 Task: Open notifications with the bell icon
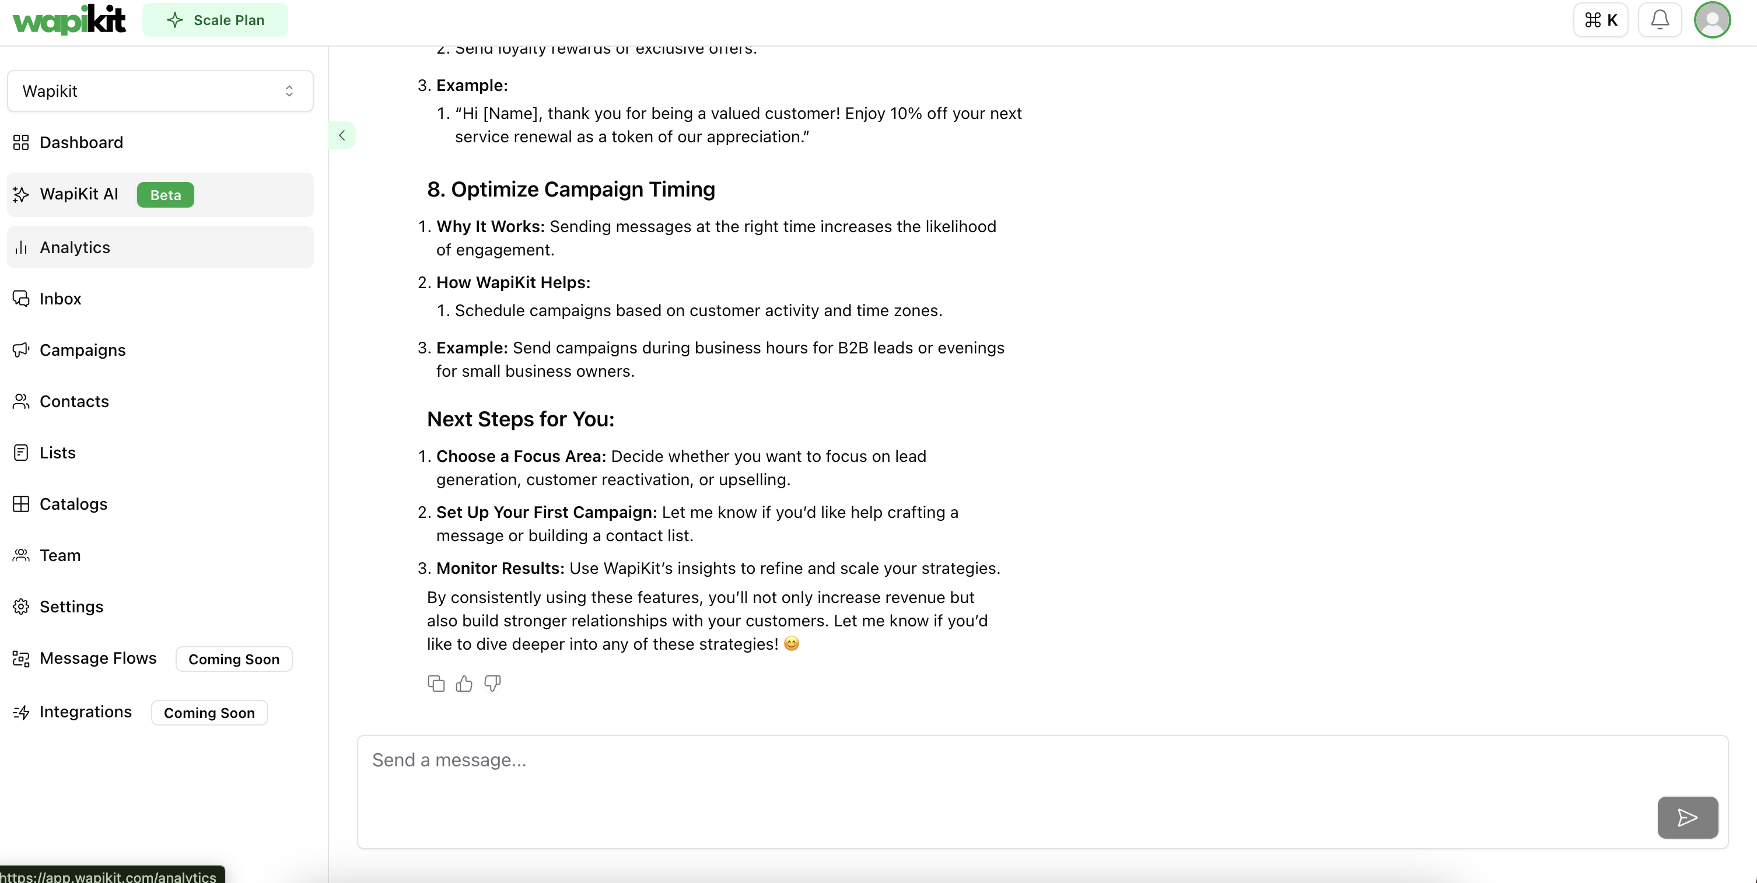1660,20
